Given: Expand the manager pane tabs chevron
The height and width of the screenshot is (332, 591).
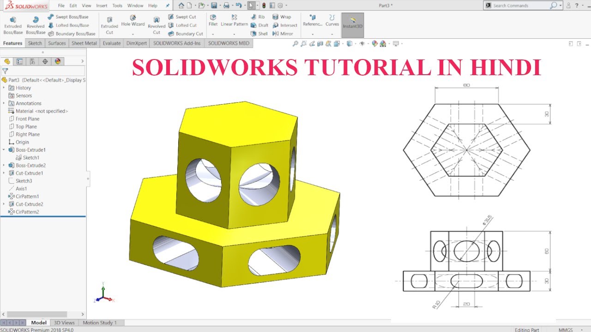Looking at the screenshot, I should pyautogui.click(x=83, y=61).
